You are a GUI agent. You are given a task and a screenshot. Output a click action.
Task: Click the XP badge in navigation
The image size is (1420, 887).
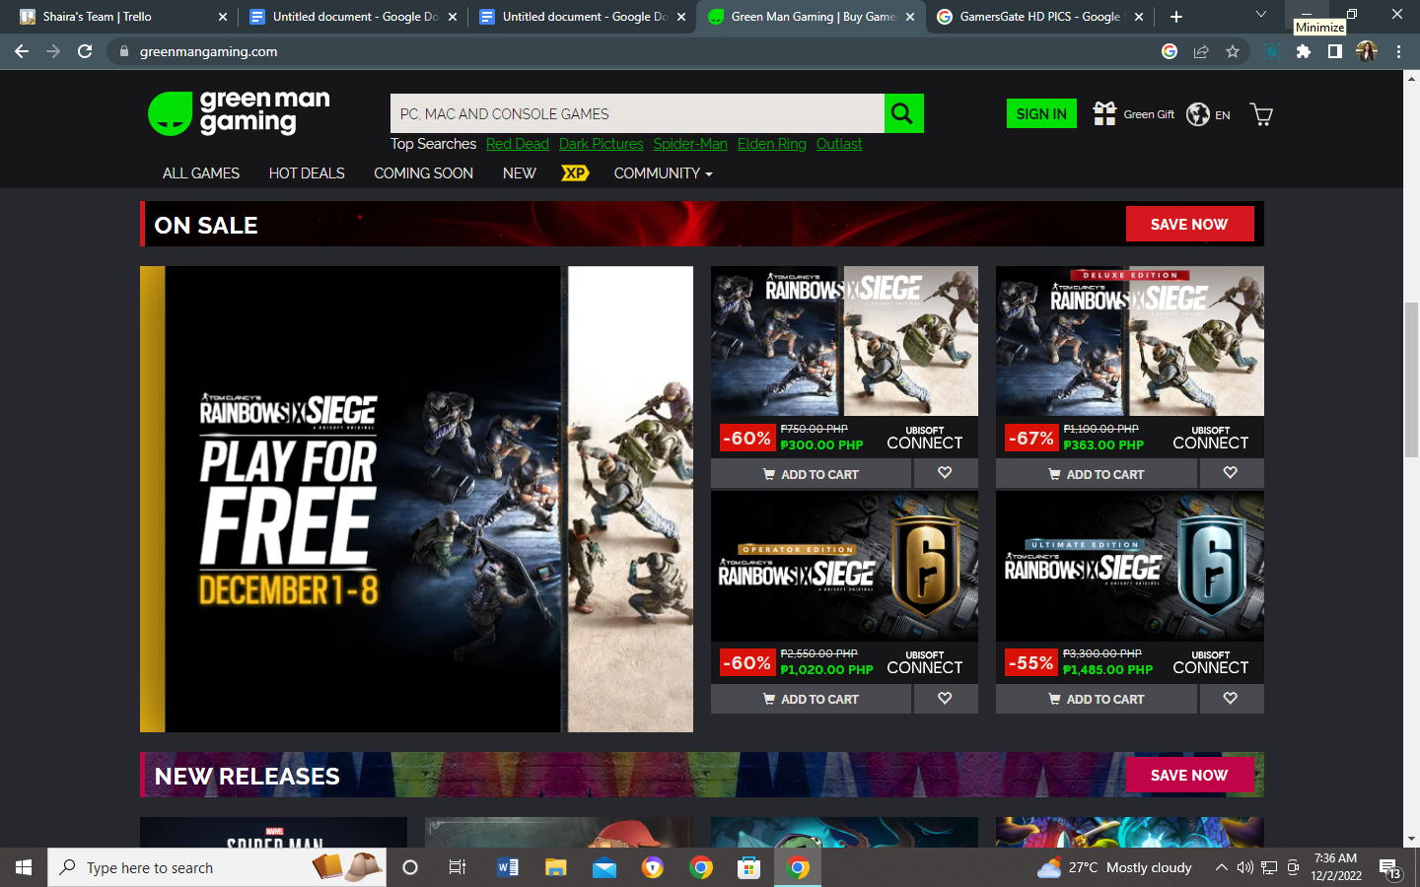click(x=575, y=173)
